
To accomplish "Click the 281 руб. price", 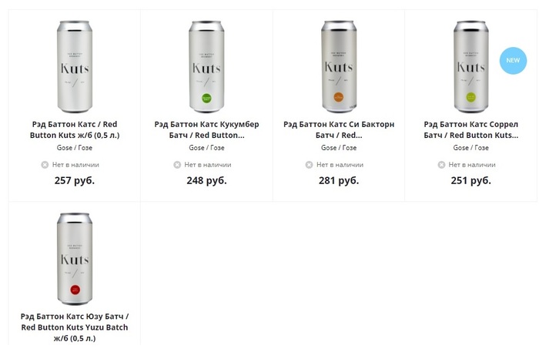I will point(339,181).
